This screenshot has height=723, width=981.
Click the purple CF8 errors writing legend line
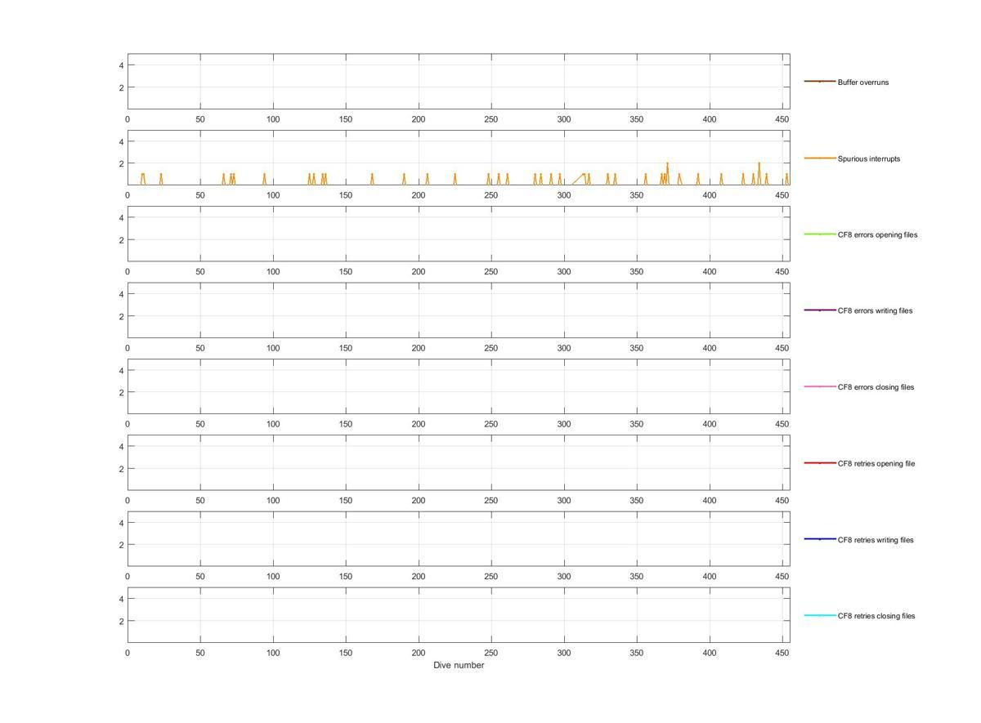coord(820,310)
